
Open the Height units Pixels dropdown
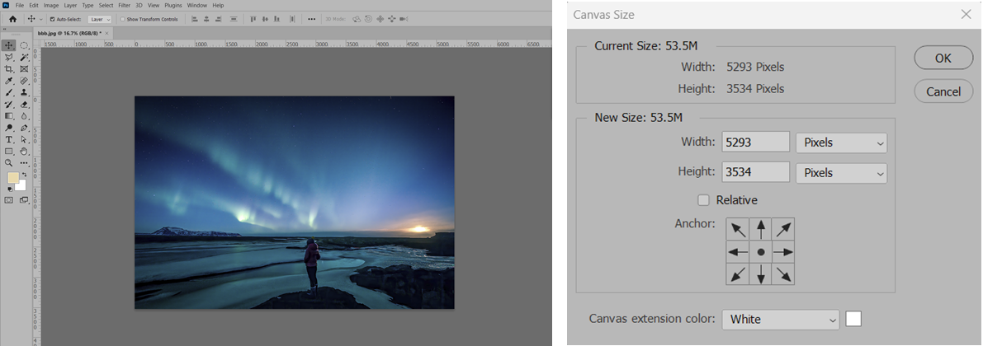(x=841, y=173)
